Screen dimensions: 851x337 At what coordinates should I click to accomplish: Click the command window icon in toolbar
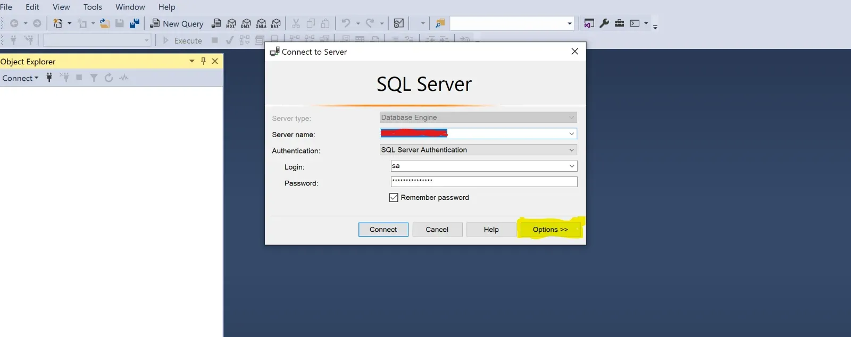coord(635,23)
